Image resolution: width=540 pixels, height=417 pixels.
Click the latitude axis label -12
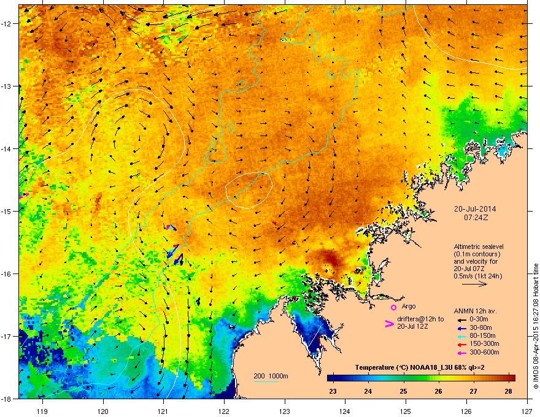6,24
